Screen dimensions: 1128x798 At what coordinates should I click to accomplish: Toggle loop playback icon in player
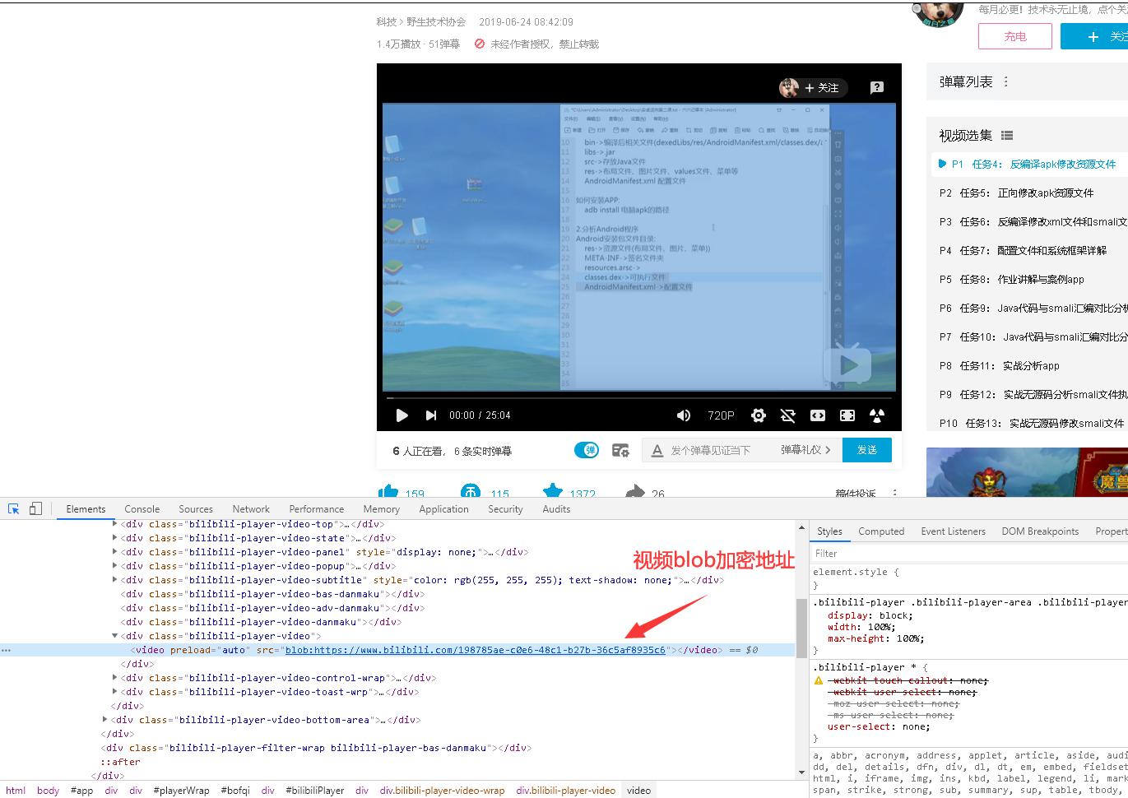tap(787, 415)
